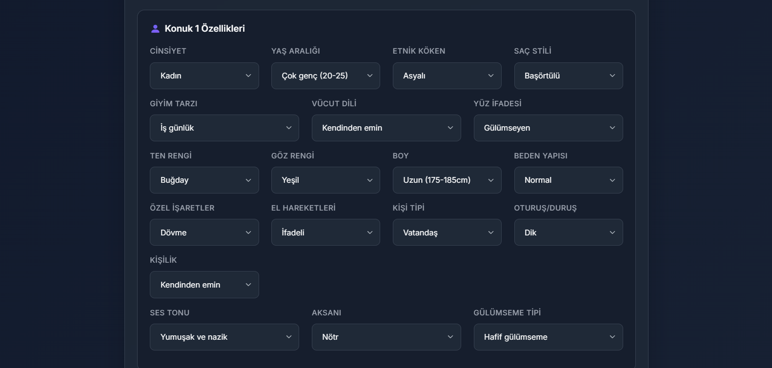The height and width of the screenshot is (368, 772).
Task: Open the Vücut Dili dropdown
Action: pyautogui.click(x=386, y=128)
